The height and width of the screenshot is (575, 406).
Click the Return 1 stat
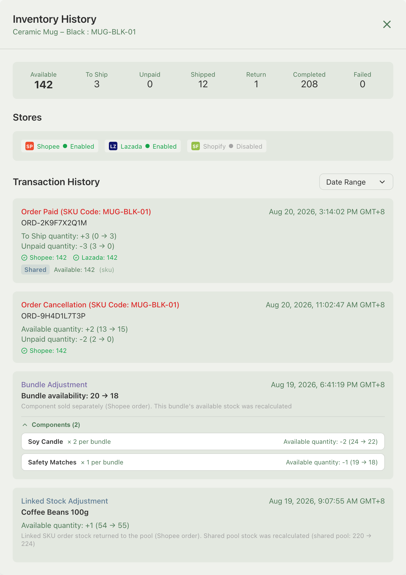coord(256,80)
